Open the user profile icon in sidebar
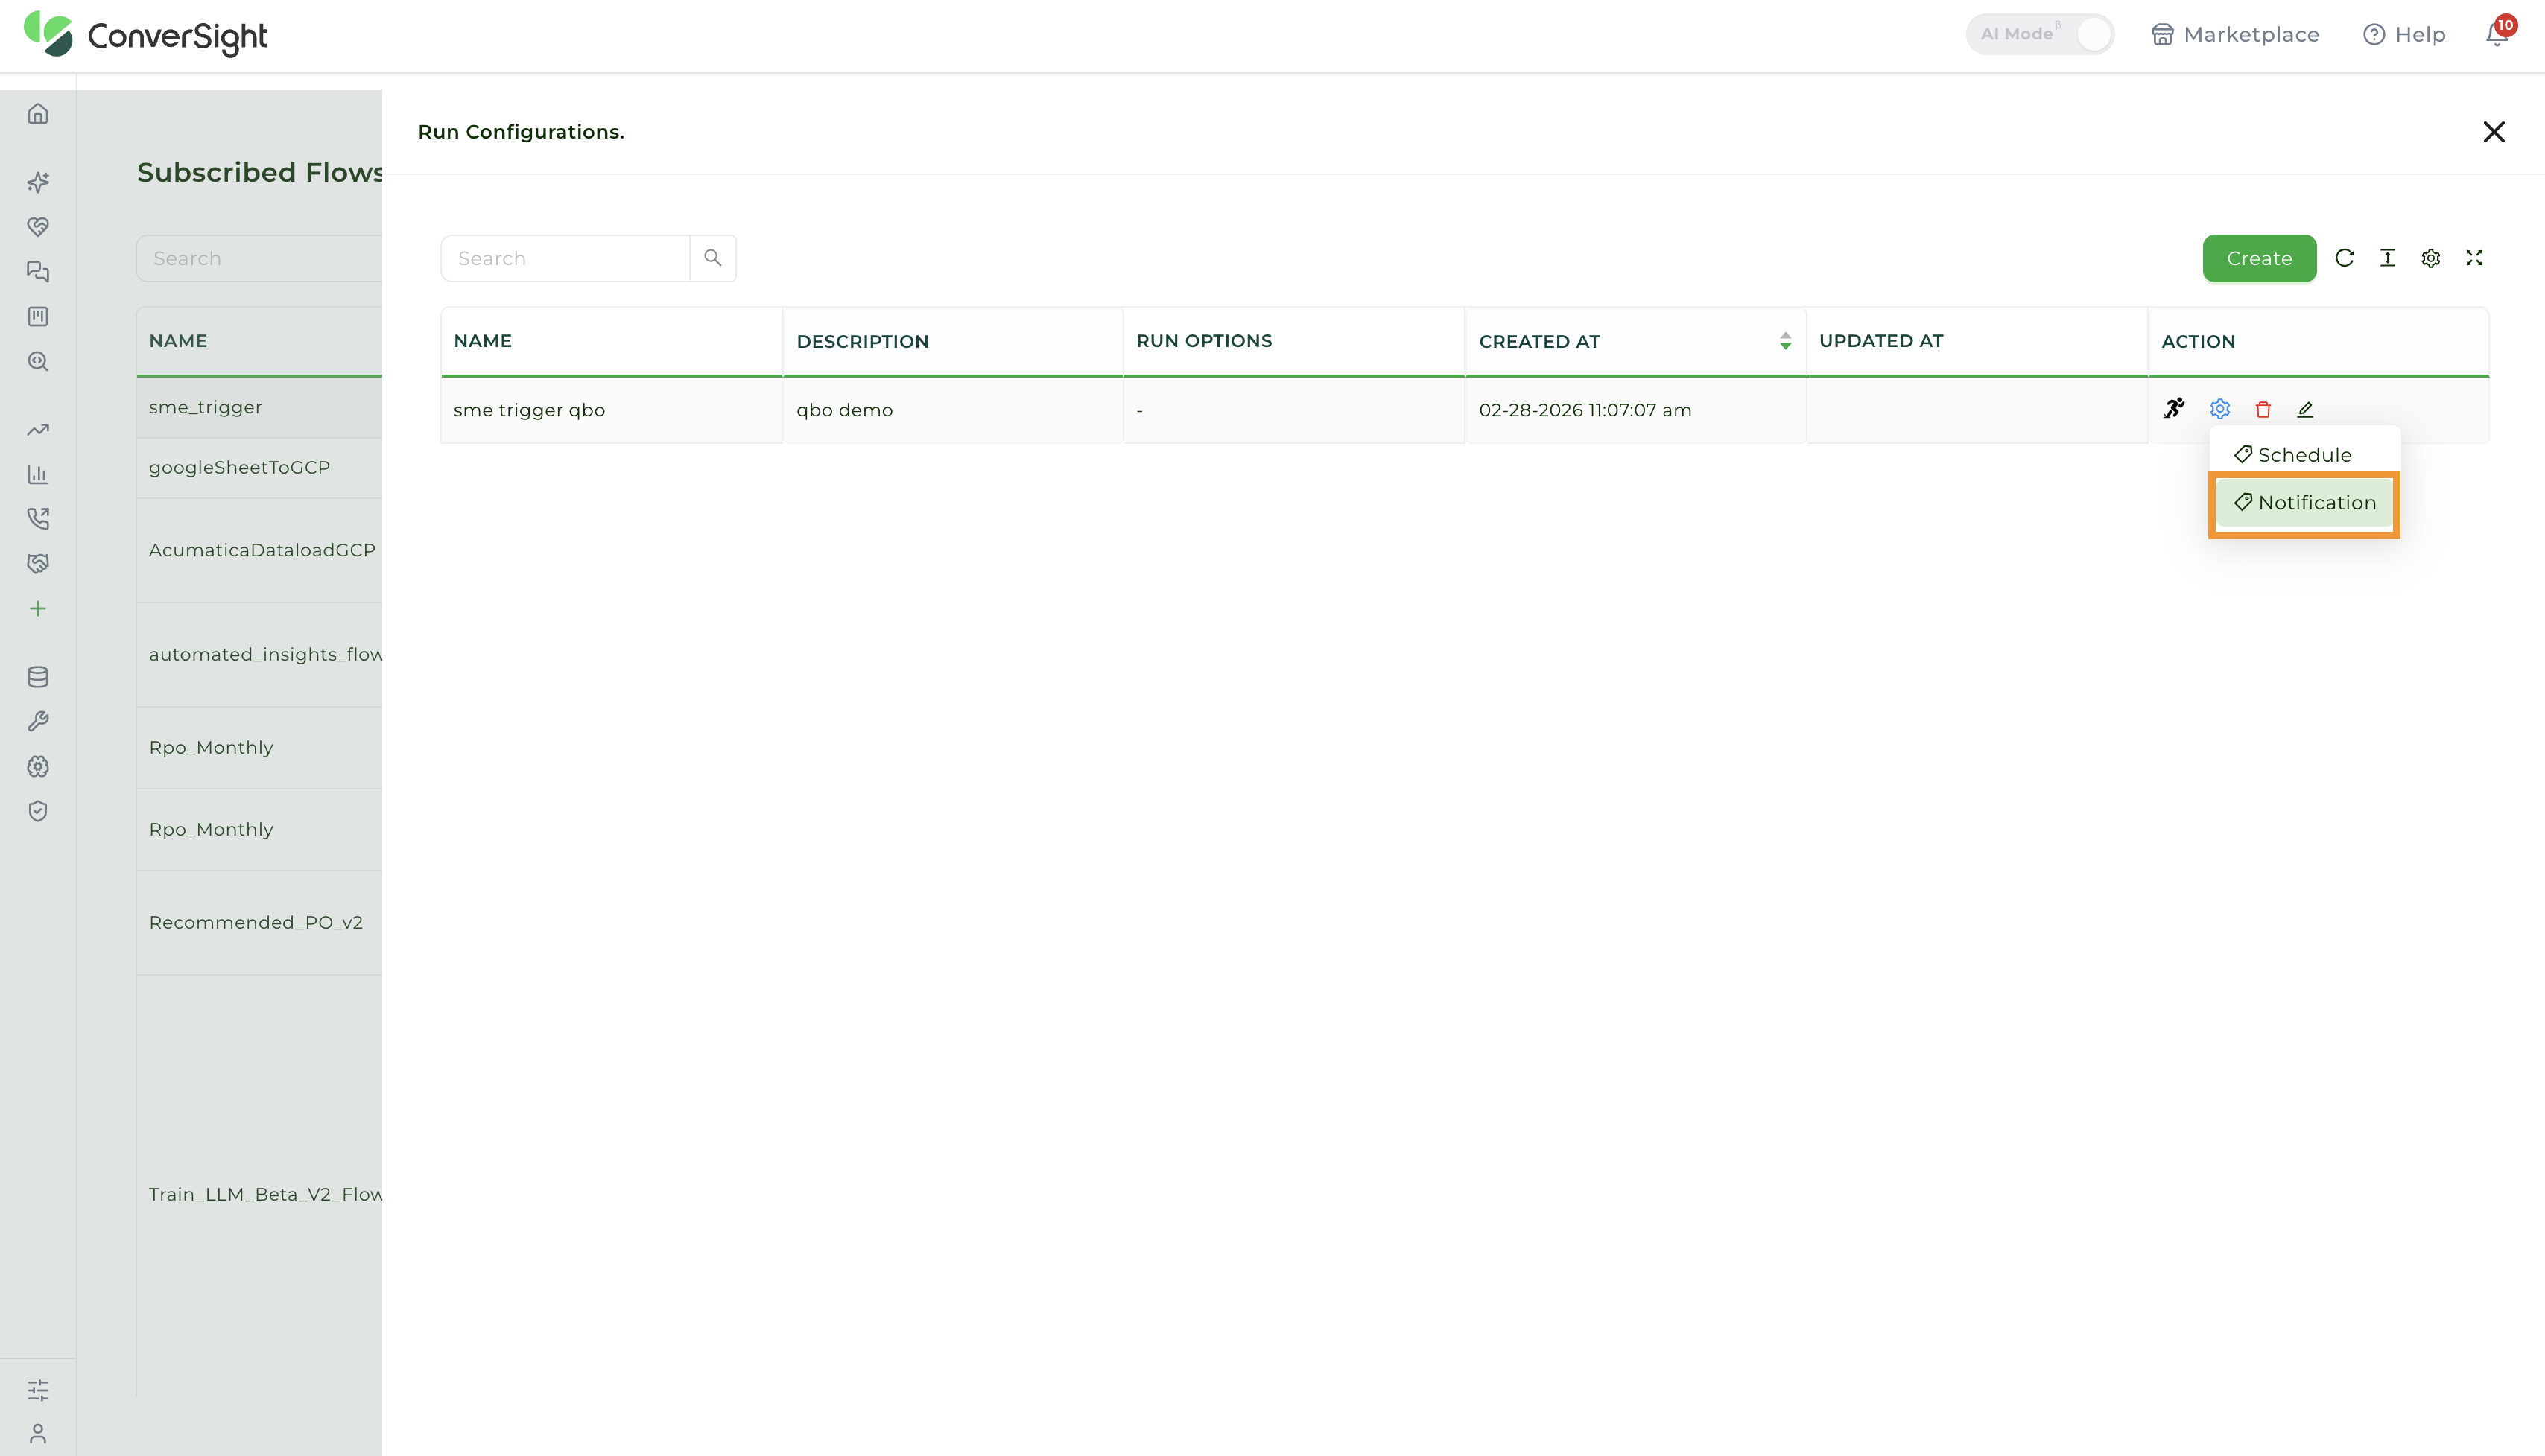2545x1456 pixels. 38,1434
